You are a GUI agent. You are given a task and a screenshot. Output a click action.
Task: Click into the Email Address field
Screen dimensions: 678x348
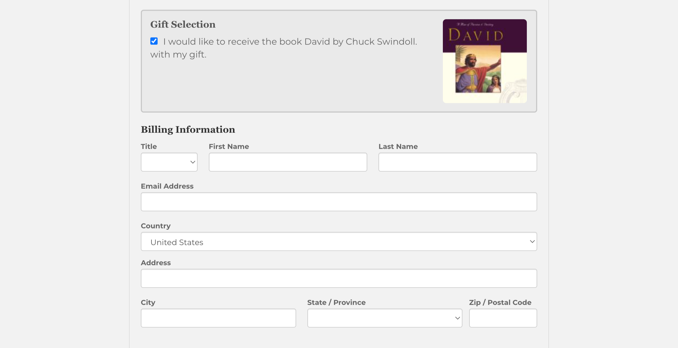coord(339,202)
